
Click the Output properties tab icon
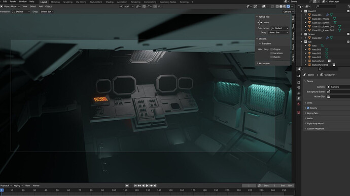tap(299, 88)
